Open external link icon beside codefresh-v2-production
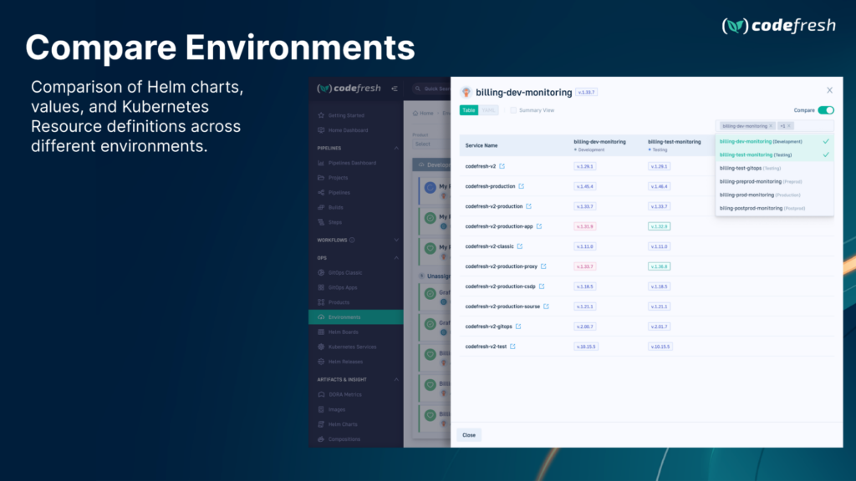 [528, 206]
